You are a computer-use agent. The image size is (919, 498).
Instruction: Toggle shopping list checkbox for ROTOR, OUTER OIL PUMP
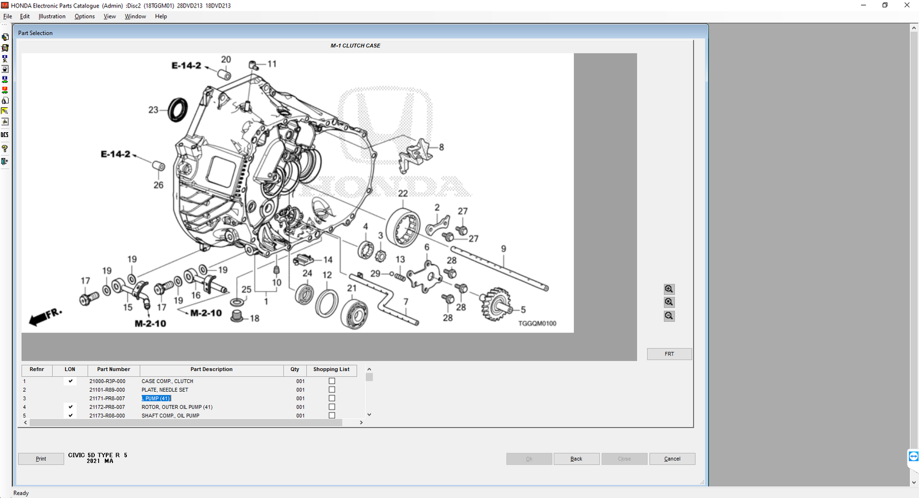tap(331, 407)
